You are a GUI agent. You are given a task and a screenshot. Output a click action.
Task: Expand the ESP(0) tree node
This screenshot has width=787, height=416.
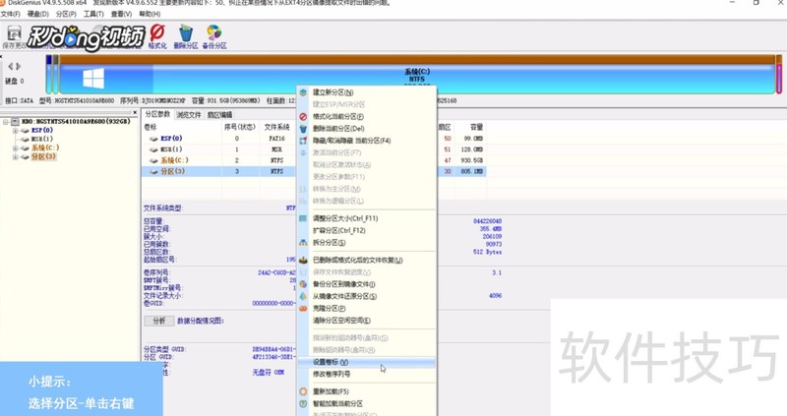point(16,130)
